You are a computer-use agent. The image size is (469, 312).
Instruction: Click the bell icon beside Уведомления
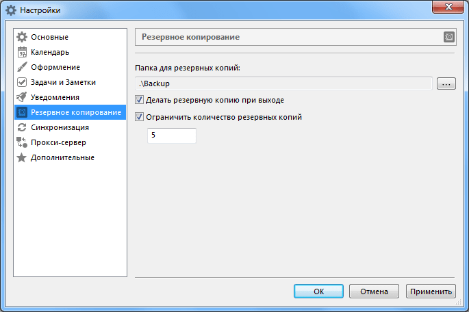point(22,97)
